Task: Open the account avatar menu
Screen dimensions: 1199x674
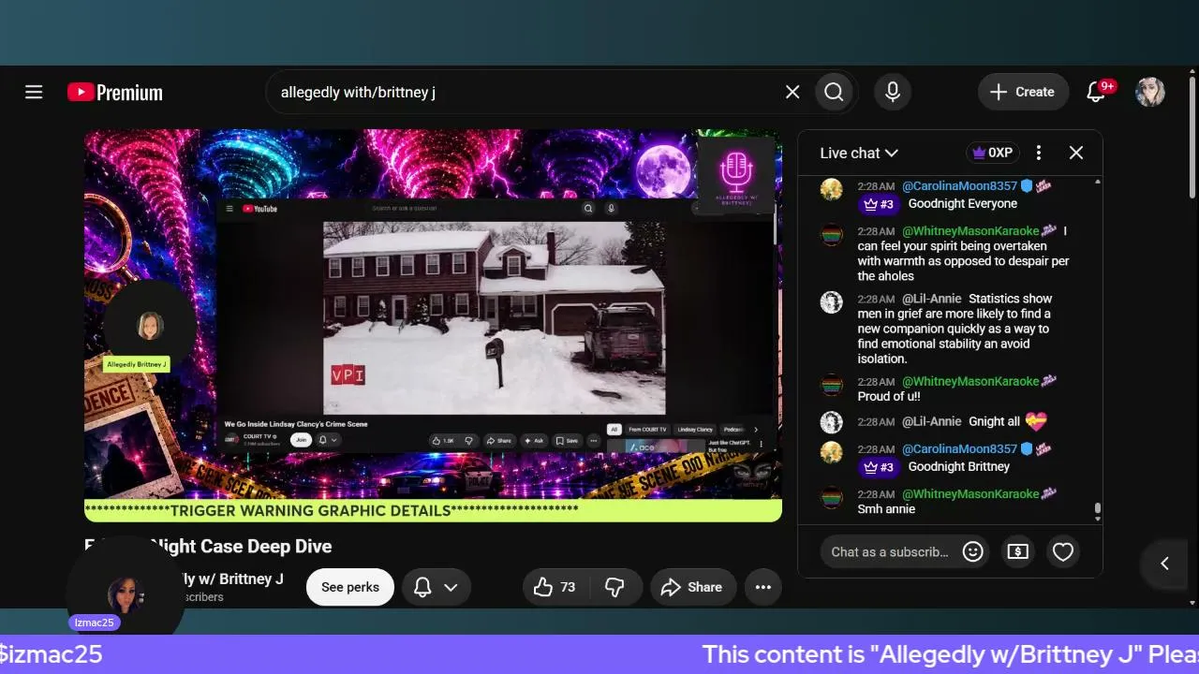Action: (x=1150, y=92)
